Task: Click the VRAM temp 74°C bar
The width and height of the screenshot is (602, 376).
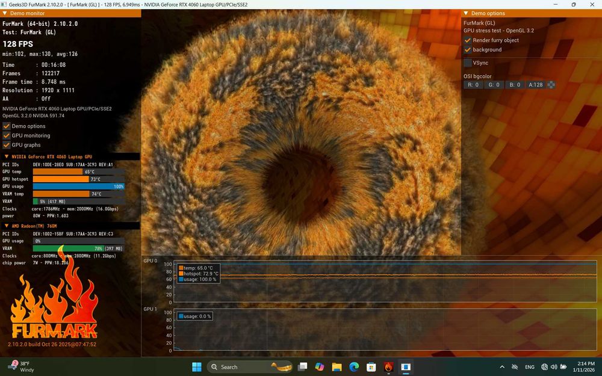Action: point(79,194)
